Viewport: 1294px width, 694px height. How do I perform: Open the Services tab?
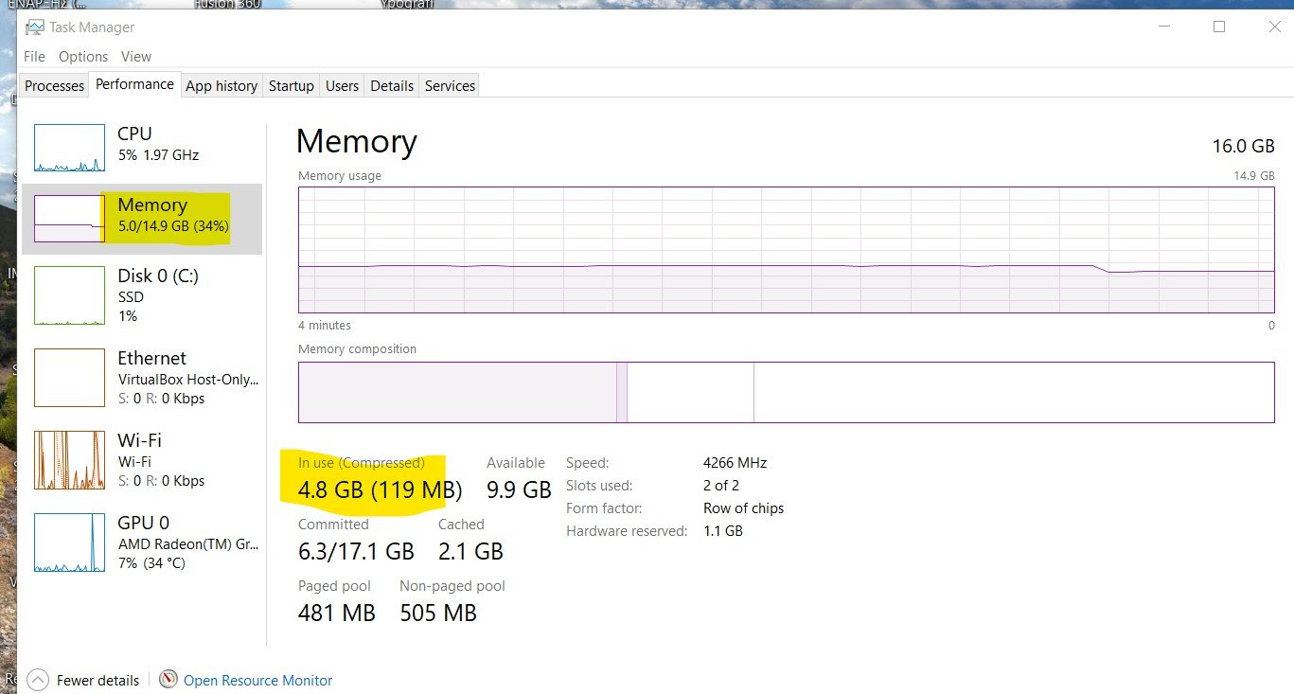(450, 85)
